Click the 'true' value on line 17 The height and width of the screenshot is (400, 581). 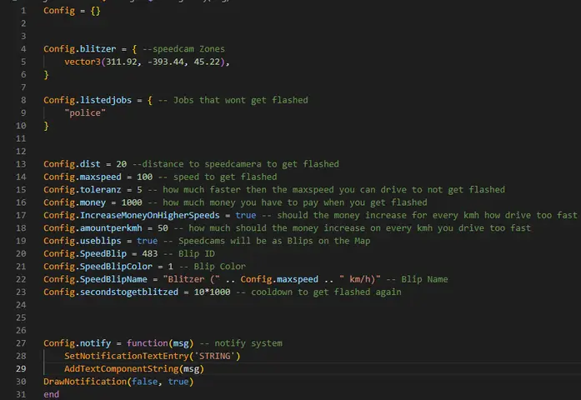pos(246,215)
